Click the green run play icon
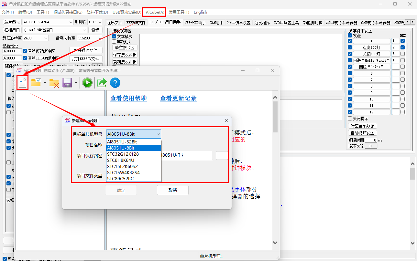Image resolution: width=417 pixels, height=261 pixels. pos(87,83)
